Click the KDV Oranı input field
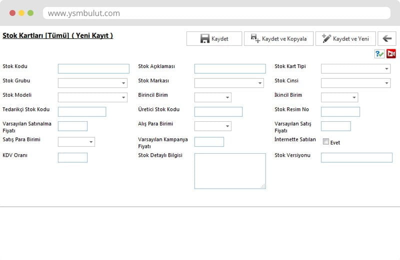Viewport: 400px width, 260px height. (x=72, y=158)
